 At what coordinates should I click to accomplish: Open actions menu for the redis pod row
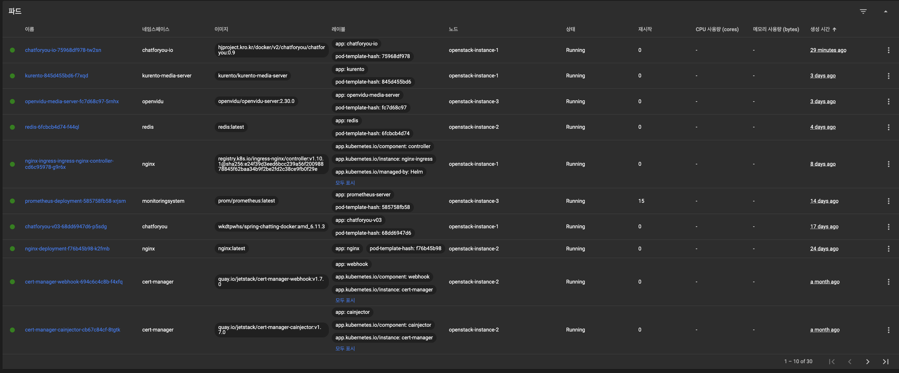888,127
